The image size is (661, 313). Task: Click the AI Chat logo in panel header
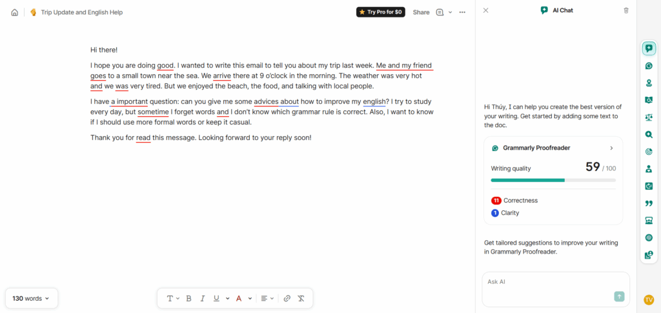tap(544, 10)
